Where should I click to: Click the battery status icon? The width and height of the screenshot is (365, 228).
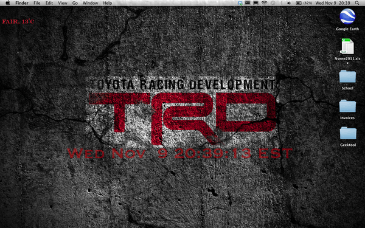tap(304, 3)
